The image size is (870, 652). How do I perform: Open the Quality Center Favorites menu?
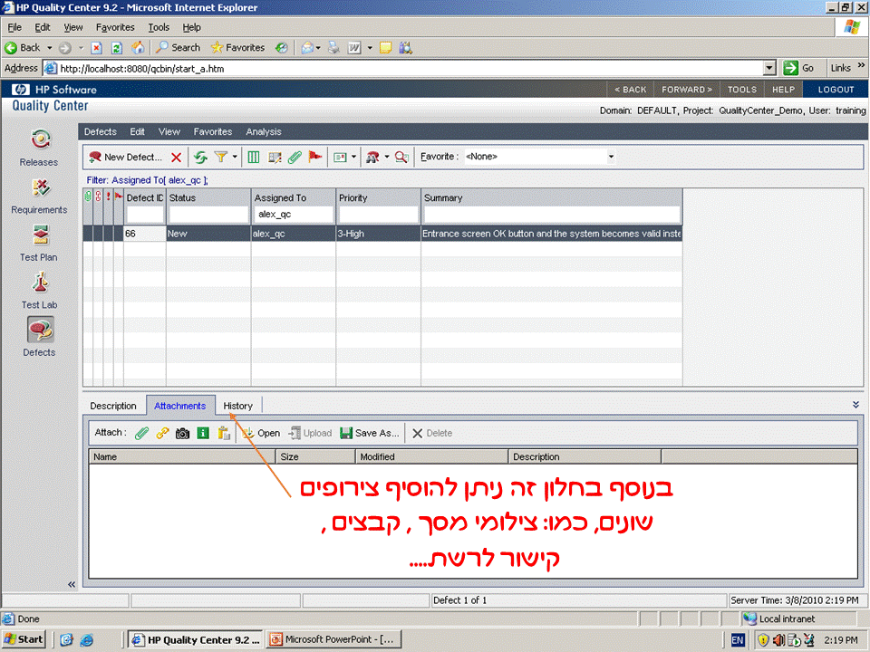[x=212, y=131]
